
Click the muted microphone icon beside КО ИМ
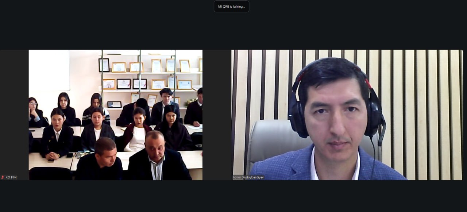(3, 177)
